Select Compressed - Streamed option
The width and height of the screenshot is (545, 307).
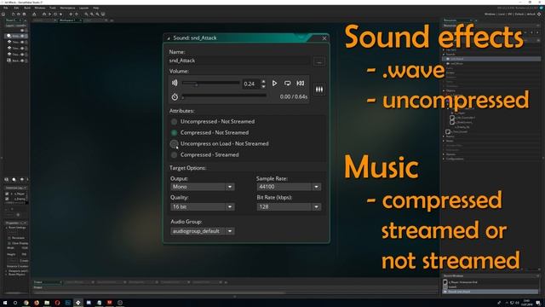point(204,155)
